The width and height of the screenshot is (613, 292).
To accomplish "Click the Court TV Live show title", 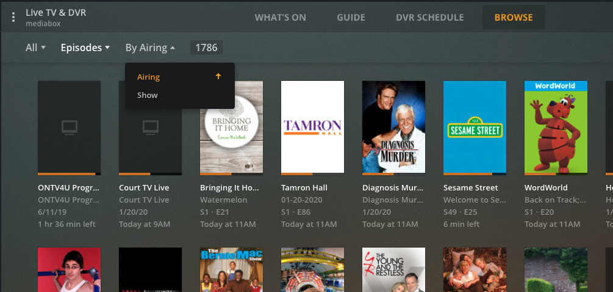I will 144,188.
